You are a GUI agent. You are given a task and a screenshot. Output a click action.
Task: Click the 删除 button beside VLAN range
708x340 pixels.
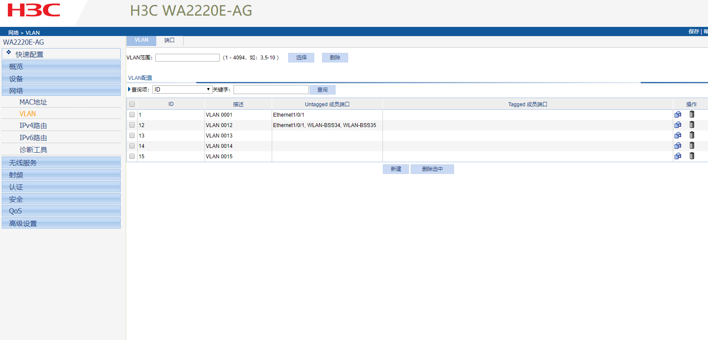[x=335, y=58]
